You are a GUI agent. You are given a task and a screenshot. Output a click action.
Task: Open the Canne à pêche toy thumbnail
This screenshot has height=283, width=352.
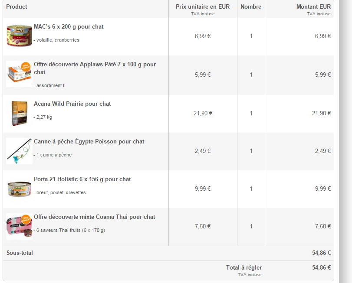pos(19,151)
